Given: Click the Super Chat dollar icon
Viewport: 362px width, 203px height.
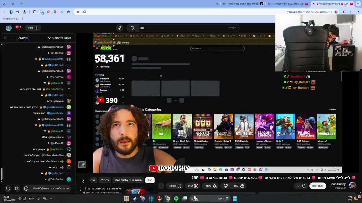Looking at the screenshot, I should tap(17, 188).
